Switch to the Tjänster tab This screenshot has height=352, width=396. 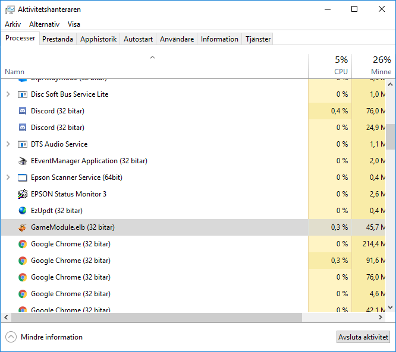pos(258,39)
